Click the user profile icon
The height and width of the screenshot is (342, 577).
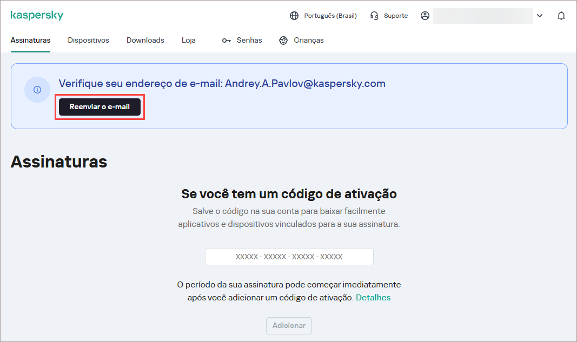coord(425,16)
